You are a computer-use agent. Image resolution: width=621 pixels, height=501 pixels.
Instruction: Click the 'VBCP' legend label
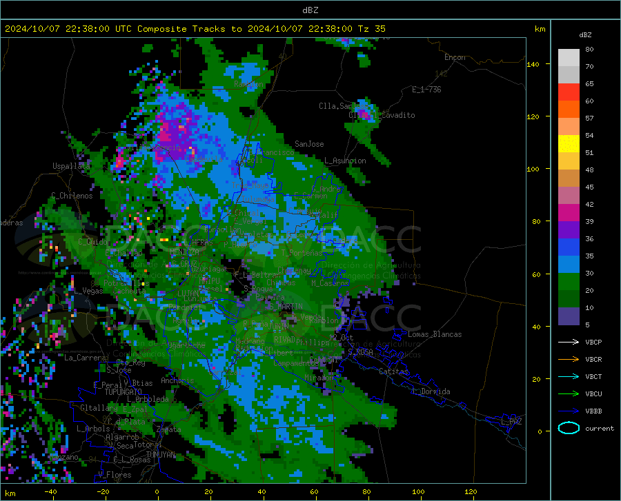(x=593, y=342)
